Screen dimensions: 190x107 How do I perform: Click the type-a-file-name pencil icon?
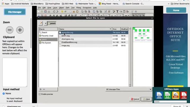41,23
